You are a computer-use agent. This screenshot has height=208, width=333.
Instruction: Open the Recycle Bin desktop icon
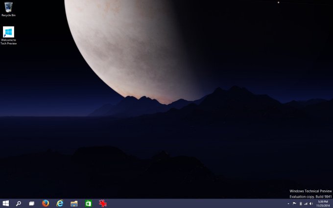(x=8, y=9)
